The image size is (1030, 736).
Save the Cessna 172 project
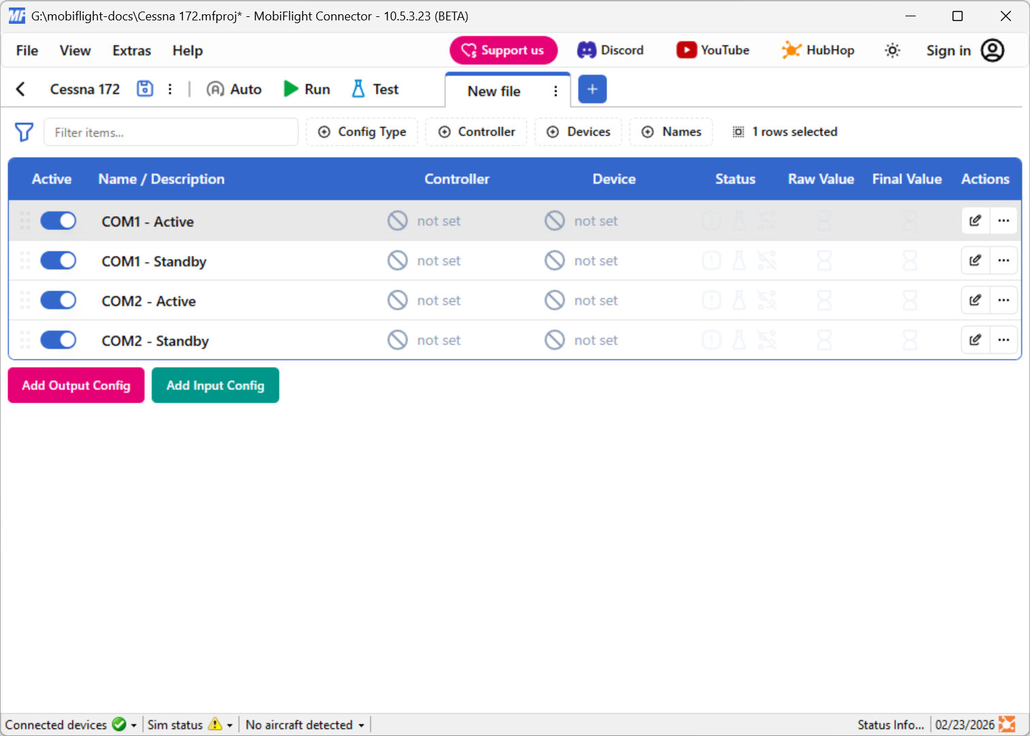tap(144, 88)
